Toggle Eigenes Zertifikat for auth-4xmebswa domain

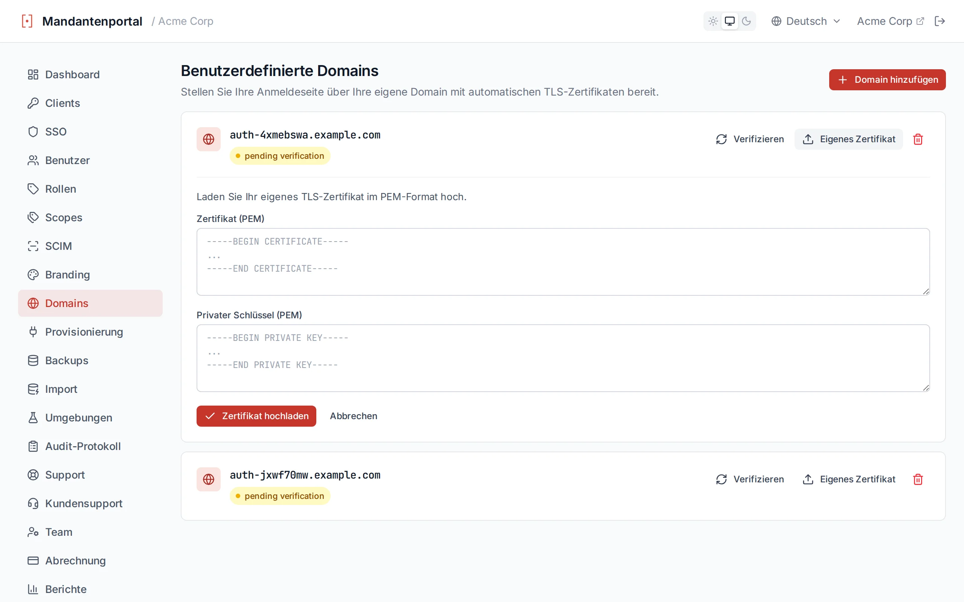(848, 139)
